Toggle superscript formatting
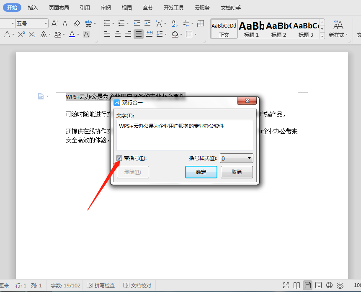Viewport: 361px width, 292px height. [x=21, y=34]
